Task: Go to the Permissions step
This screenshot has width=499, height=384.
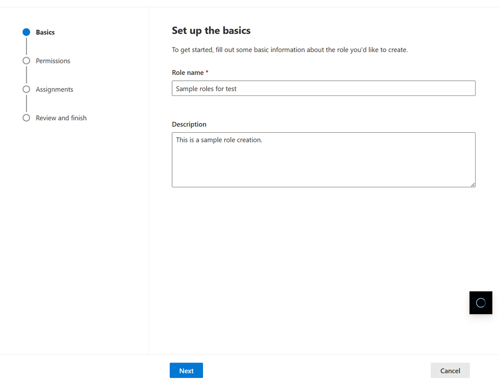Action: [53, 61]
